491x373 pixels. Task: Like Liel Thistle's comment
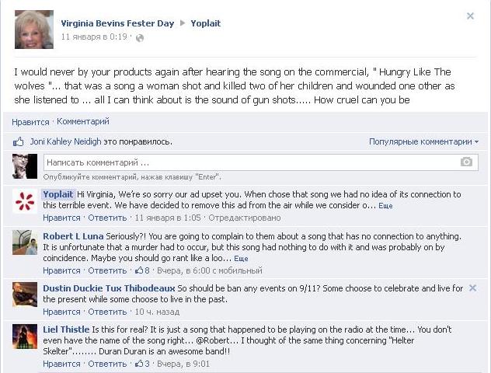tap(61, 364)
